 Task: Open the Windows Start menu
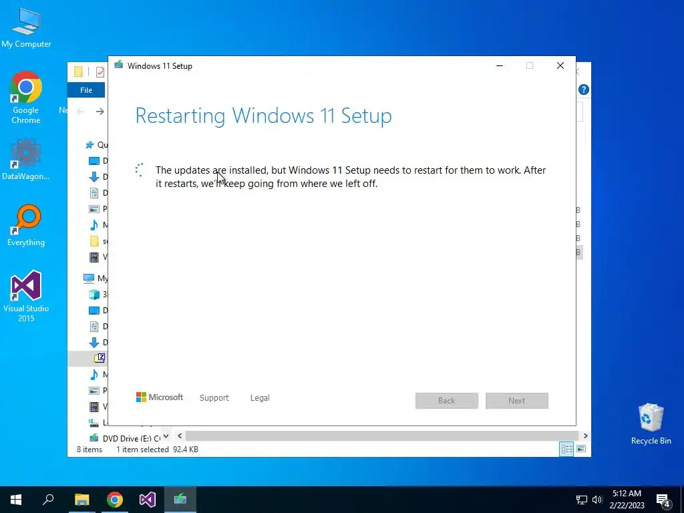coord(16,500)
